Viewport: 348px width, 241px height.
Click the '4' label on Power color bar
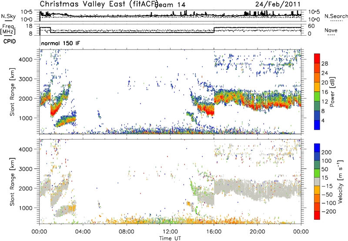(x=323, y=120)
